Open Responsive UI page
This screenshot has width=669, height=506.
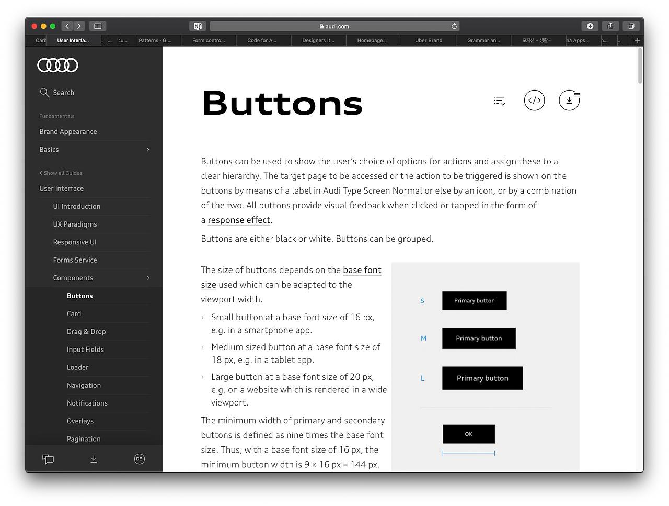(x=75, y=242)
